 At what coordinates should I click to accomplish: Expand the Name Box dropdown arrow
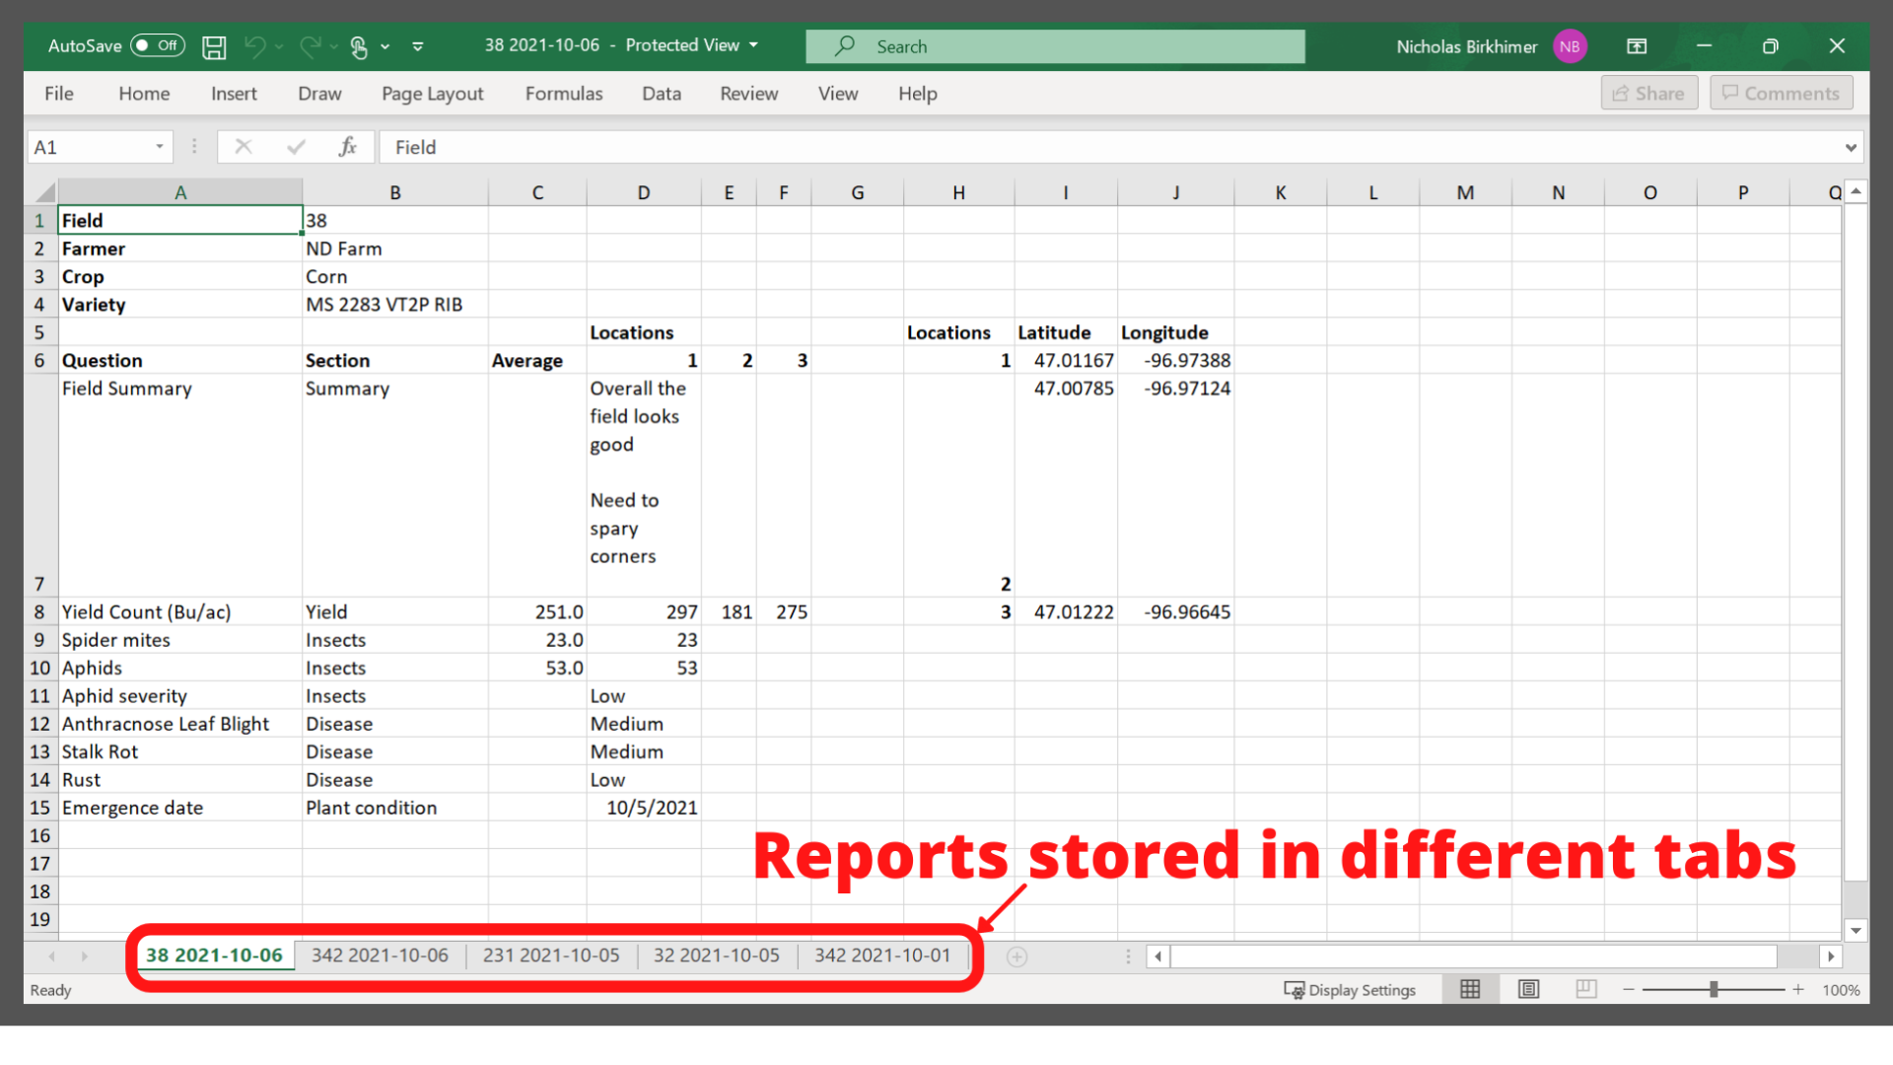(160, 147)
